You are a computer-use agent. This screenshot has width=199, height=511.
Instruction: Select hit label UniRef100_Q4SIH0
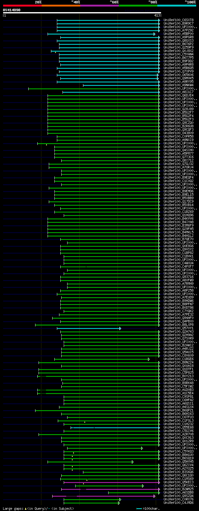(x=178, y=150)
